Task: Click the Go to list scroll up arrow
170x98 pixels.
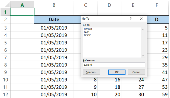Action: click(x=143, y=30)
